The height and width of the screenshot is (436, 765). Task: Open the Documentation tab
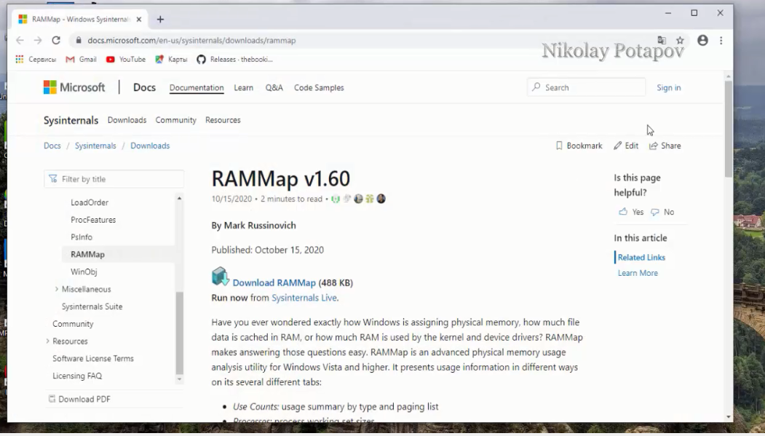coord(197,88)
